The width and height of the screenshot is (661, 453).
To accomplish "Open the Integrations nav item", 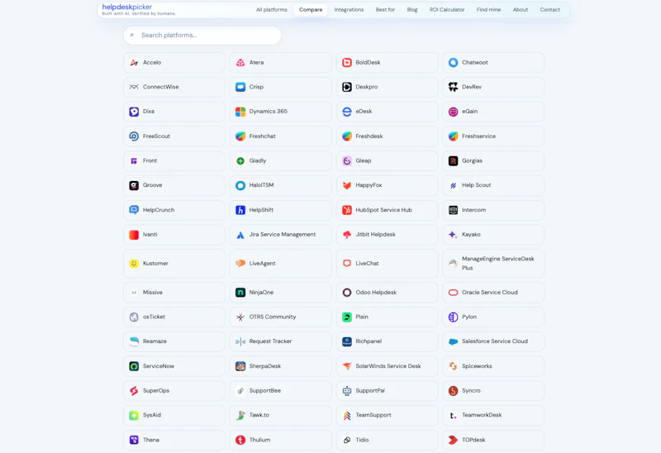I will [349, 10].
